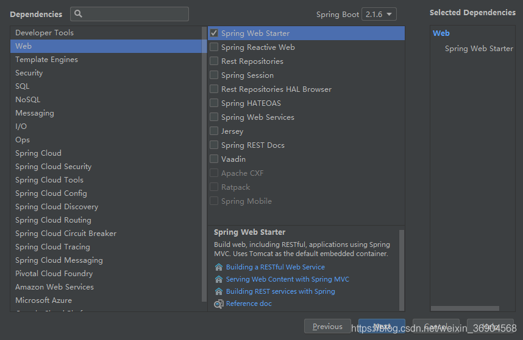Select the Jersey checkbox
523x340 pixels.
pyautogui.click(x=214, y=131)
